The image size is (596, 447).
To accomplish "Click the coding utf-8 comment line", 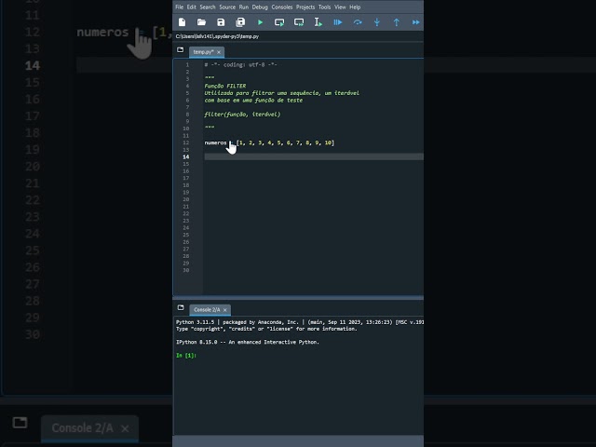I will point(240,64).
